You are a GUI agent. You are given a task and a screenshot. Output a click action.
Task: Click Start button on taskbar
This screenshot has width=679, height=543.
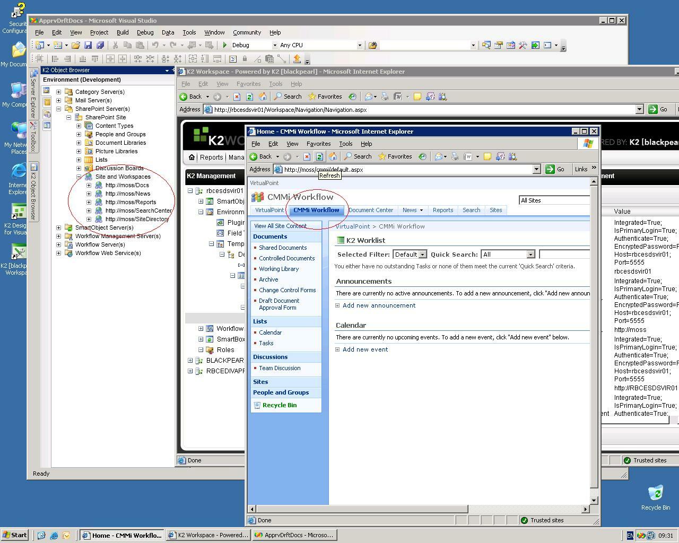pos(14,535)
